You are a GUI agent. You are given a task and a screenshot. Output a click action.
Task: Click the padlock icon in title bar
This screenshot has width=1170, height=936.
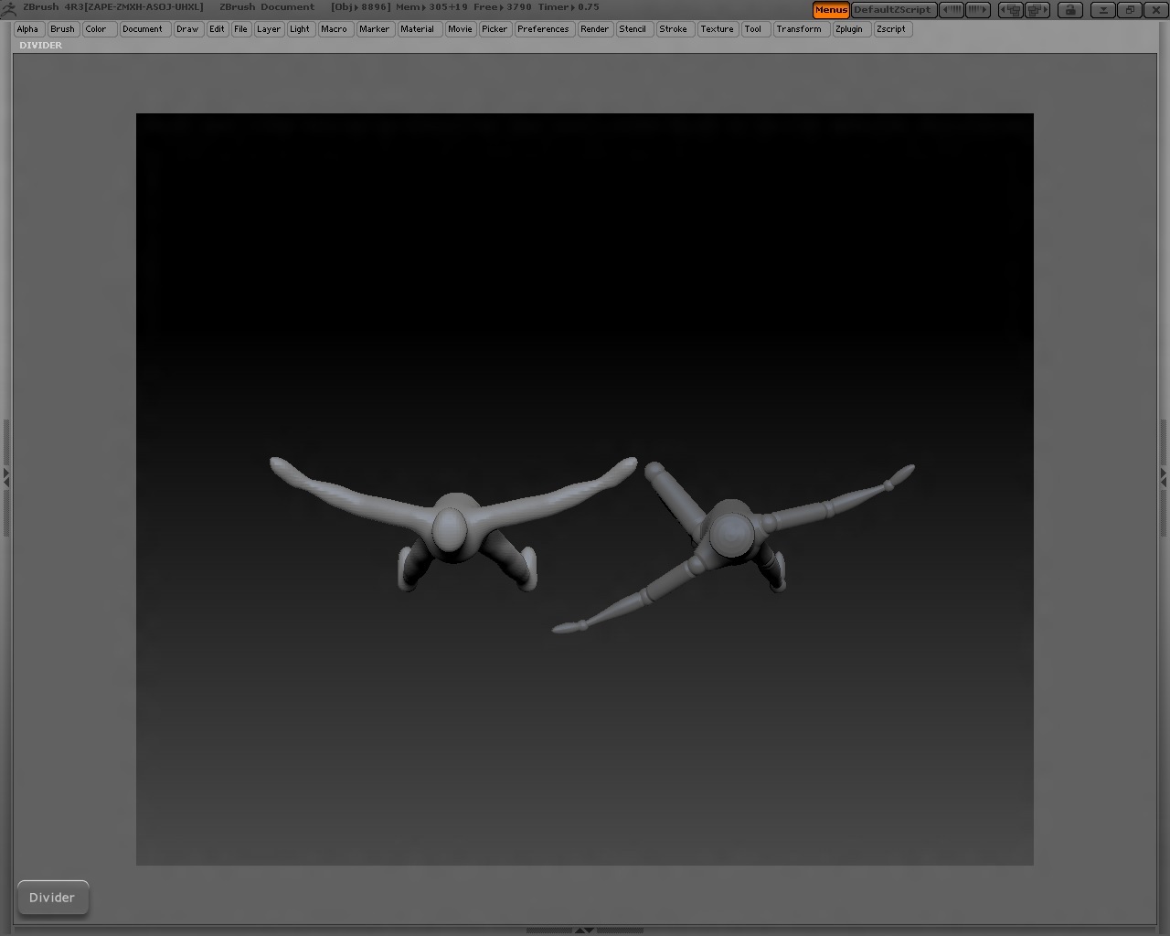tap(1070, 10)
